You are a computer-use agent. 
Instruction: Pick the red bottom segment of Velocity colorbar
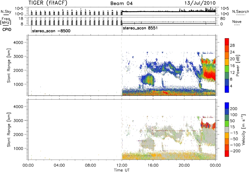point(227,154)
